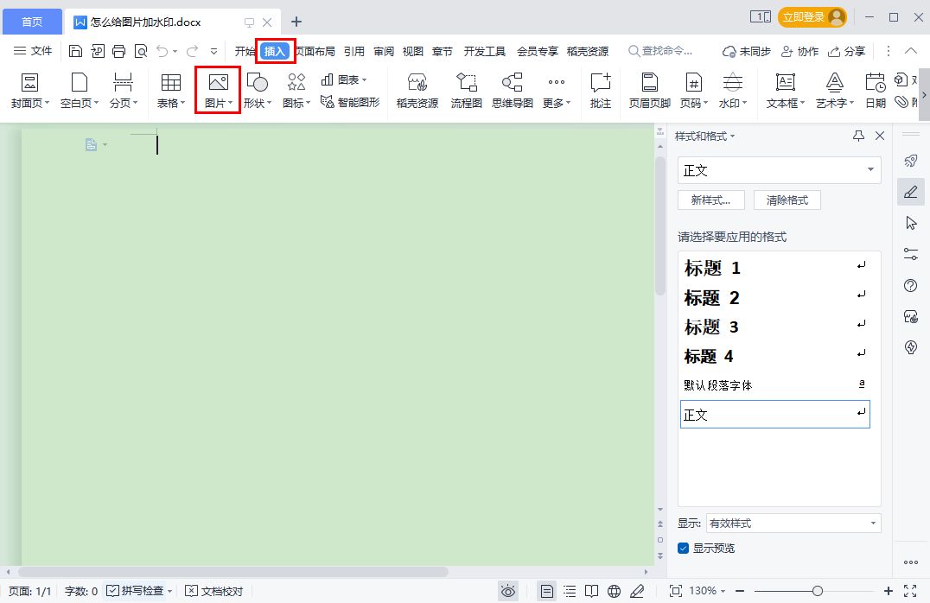Insert a Page Break (分页)
Image resolution: width=930 pixels, height=603 pixels.
coord(123,91)
